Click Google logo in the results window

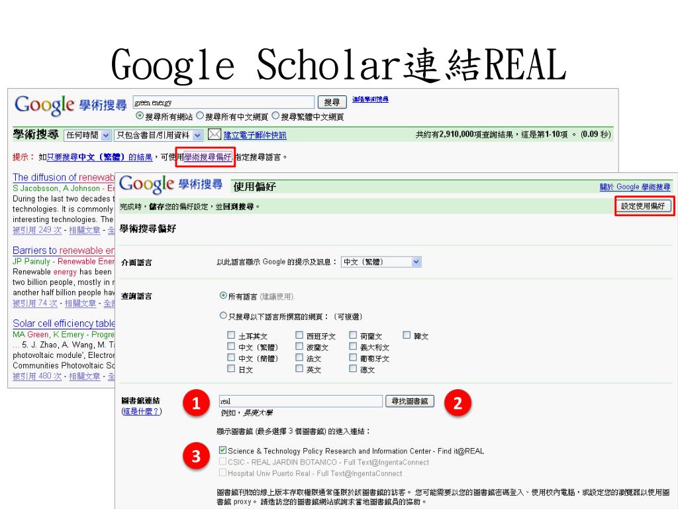(44, 105)
